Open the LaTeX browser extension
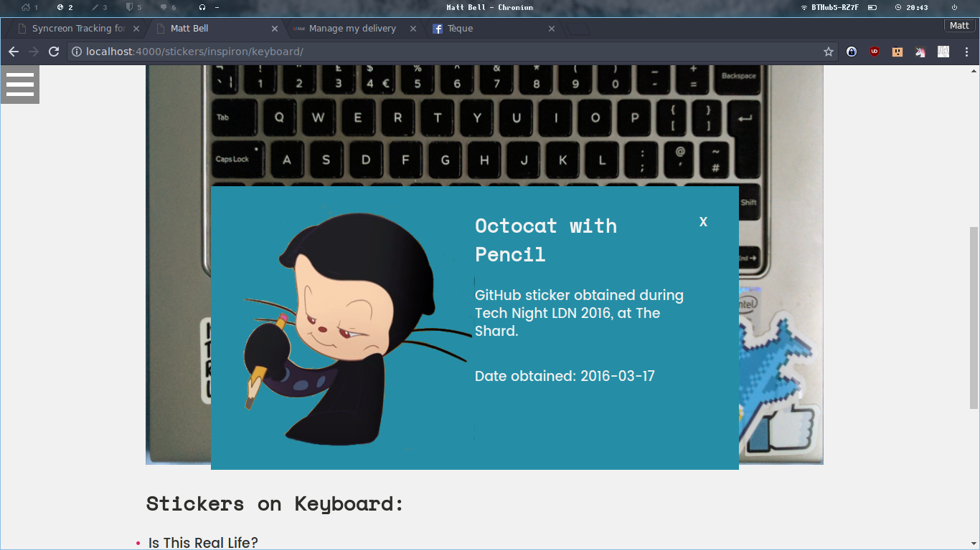Viewport: 980px width, 550px height. point(942,52)
